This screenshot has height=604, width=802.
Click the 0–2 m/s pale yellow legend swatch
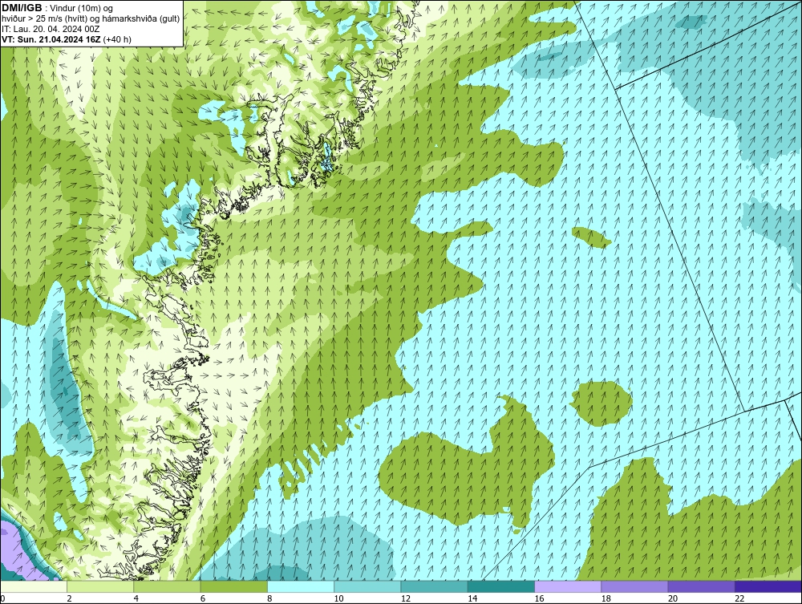click(x=33, y=586)
